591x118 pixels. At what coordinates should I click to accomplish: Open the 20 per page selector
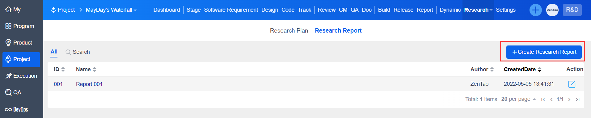click(518, 99)
